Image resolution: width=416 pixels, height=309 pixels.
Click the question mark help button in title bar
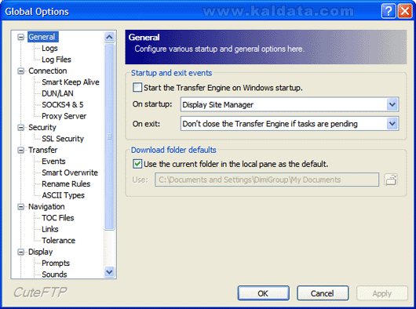[x=389, y=11]
